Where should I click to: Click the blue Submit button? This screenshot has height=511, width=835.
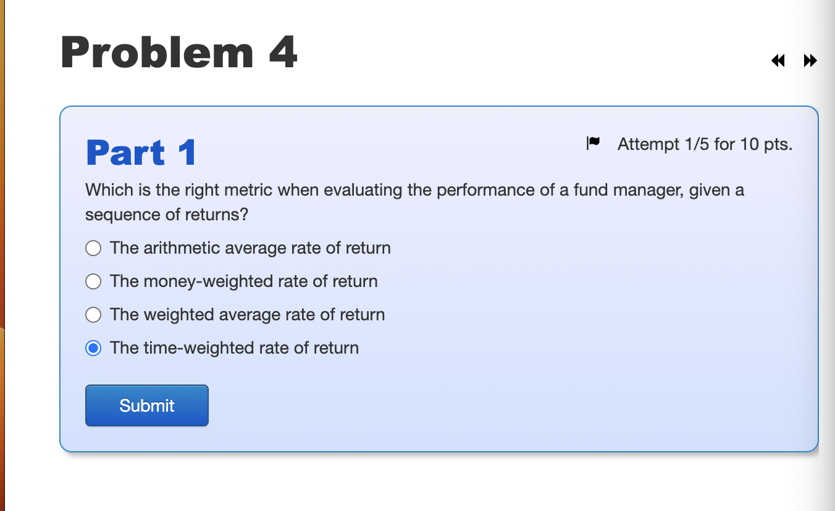[146, 405]
